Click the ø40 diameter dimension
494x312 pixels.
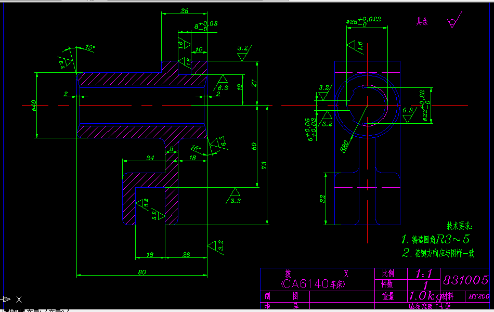click(33, 106)
